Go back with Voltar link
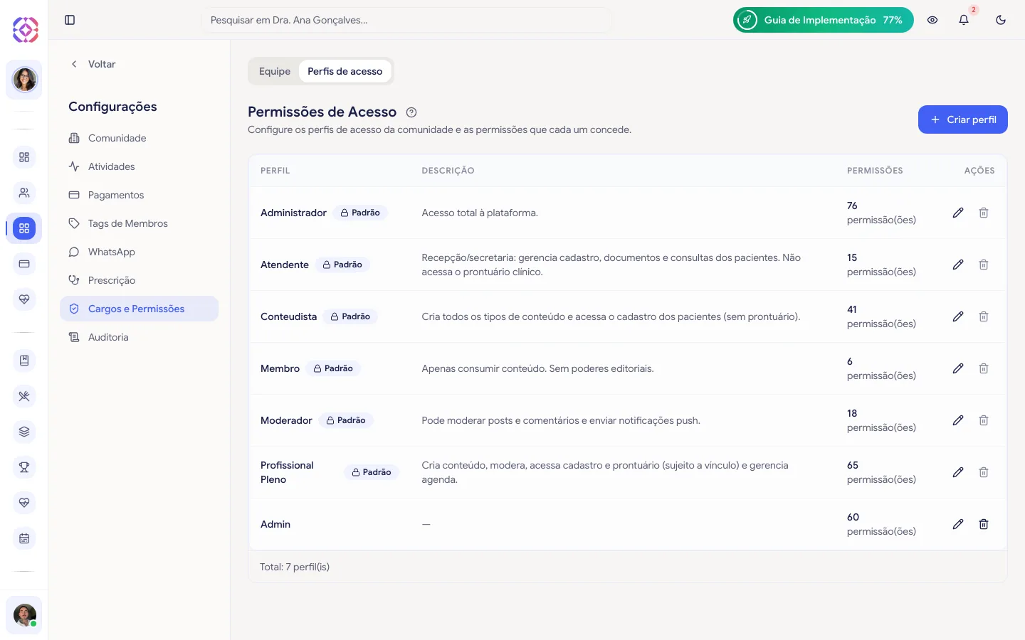The image size is (1025, 640). pyautogui.click(x=93, y=64)
